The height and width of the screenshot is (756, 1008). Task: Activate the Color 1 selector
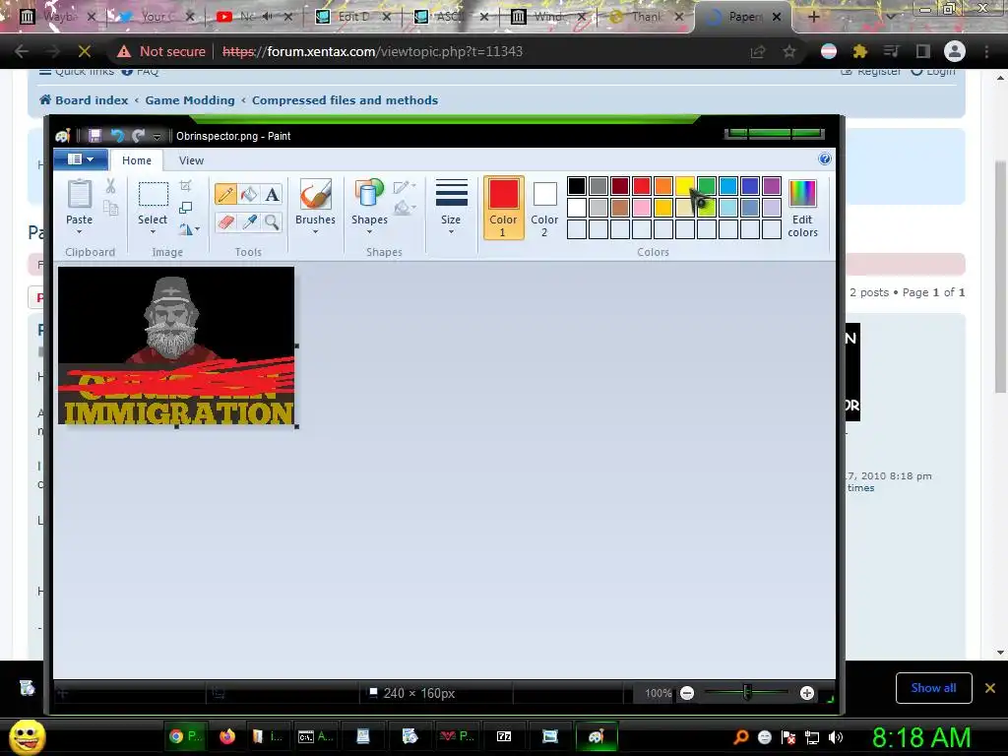[503, 207]
